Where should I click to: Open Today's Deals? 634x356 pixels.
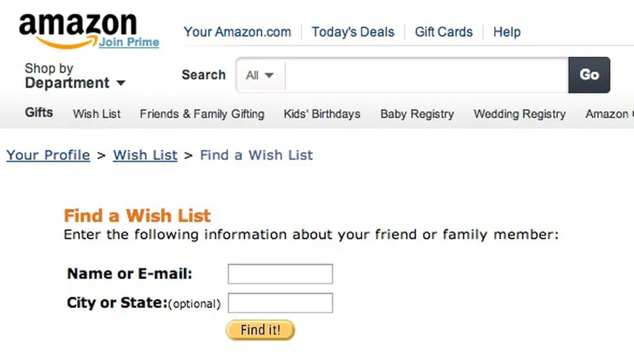pyautogui.click(x=353, y=32)
